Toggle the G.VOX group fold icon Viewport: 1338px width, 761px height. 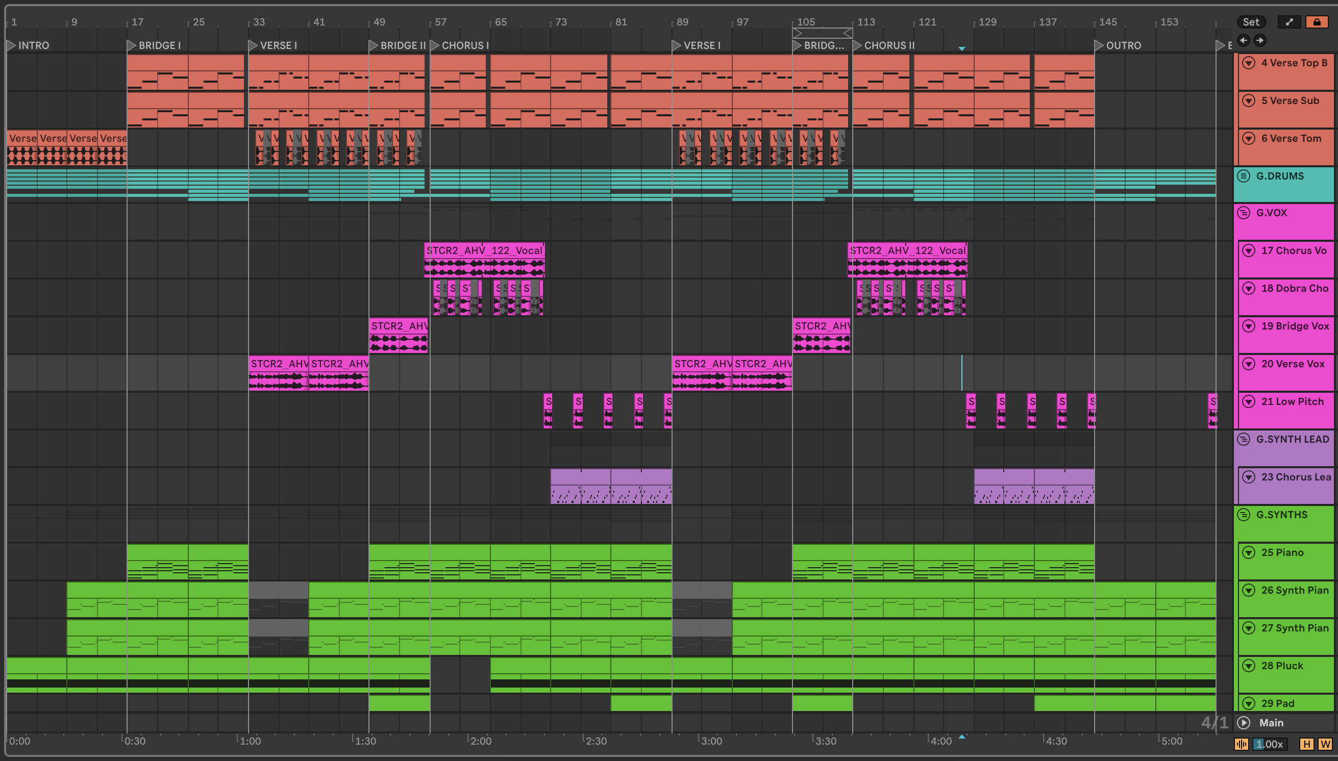click(x=1244, y=213)
